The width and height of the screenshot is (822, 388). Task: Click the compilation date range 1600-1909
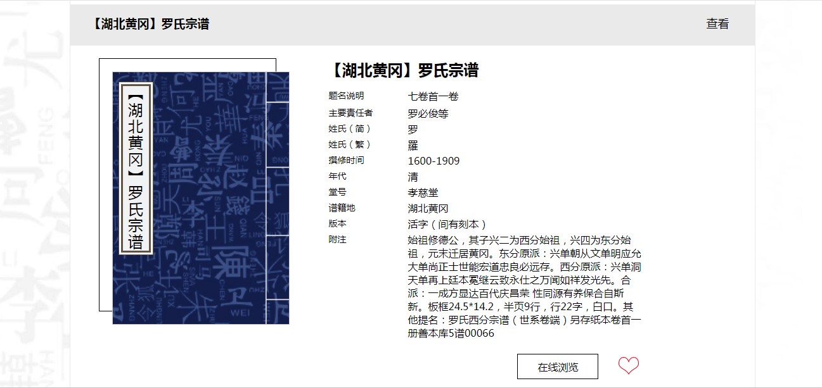tap(433, 161)
